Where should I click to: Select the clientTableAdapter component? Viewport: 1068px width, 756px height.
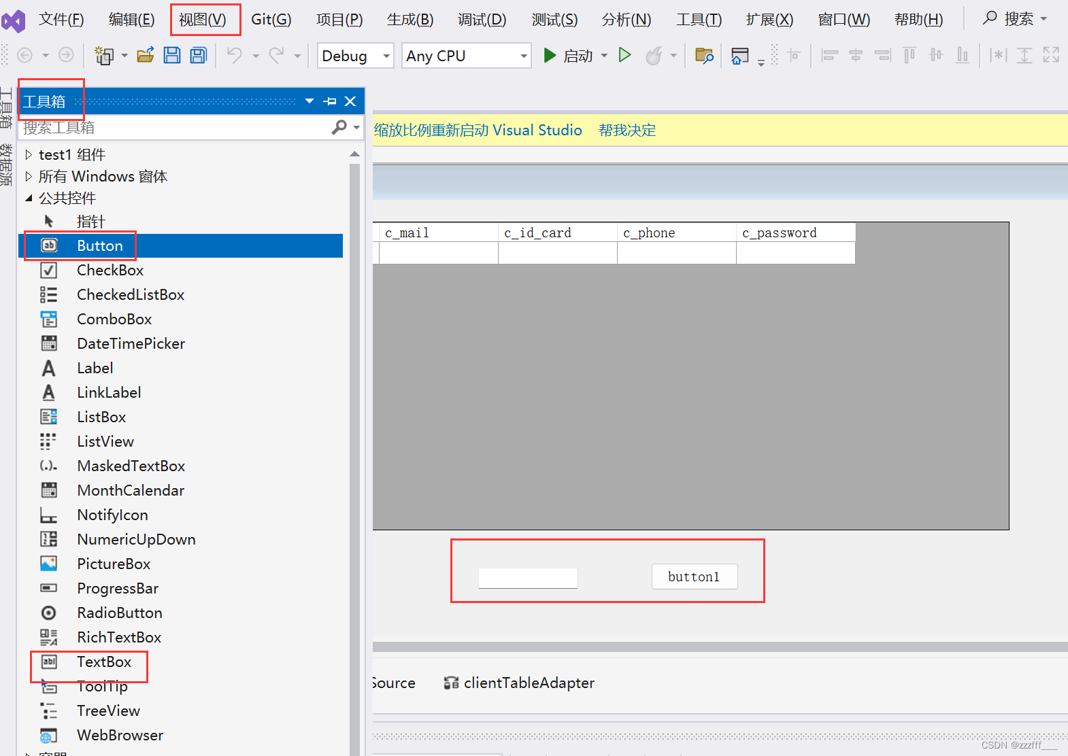(519, 683)
